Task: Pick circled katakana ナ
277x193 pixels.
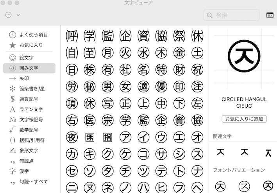Action: click(x=197, y=171)
